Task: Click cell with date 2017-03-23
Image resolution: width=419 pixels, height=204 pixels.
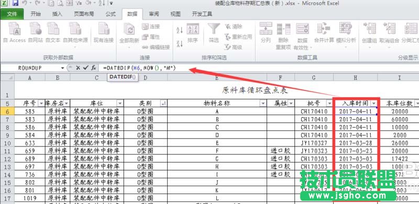Action: click(x=356, y=151)
